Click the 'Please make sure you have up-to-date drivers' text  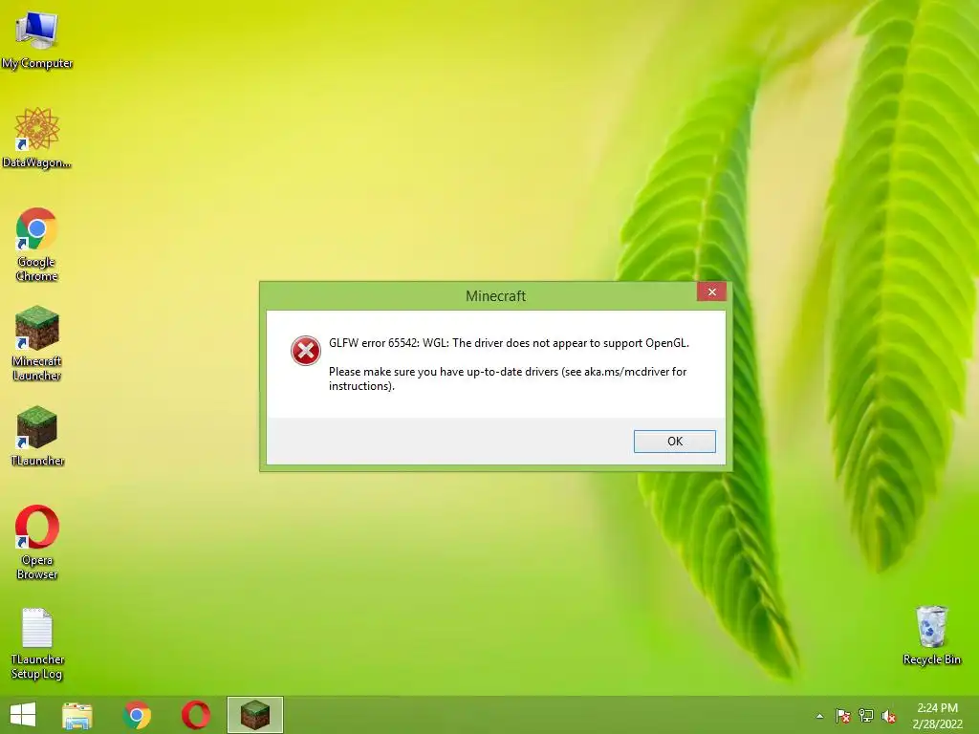coord(508,378)
